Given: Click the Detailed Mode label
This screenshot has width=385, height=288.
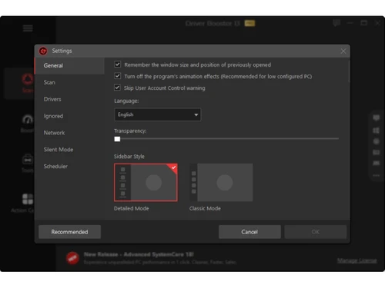Looking at the screenshot, I should pos(131,208).
